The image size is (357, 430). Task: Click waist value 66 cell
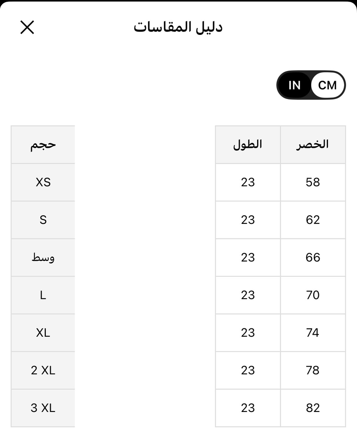tap(313, 257)
